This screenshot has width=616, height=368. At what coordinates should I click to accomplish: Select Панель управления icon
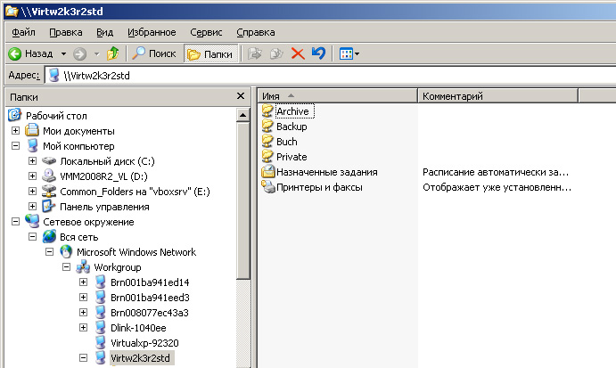[x=49, y=206]
